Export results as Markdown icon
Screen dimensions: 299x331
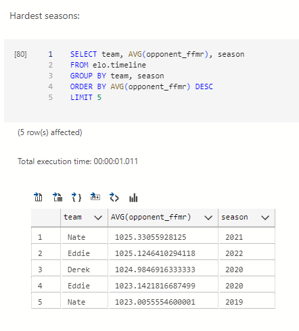[95, 197]
